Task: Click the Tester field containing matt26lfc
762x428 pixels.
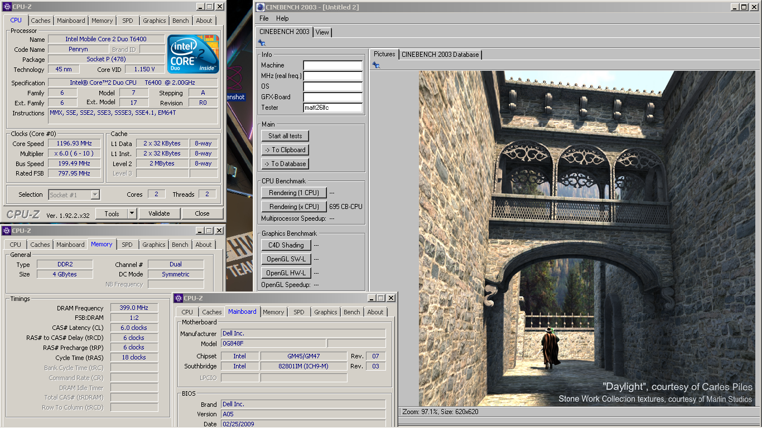Action: point(333,108)
